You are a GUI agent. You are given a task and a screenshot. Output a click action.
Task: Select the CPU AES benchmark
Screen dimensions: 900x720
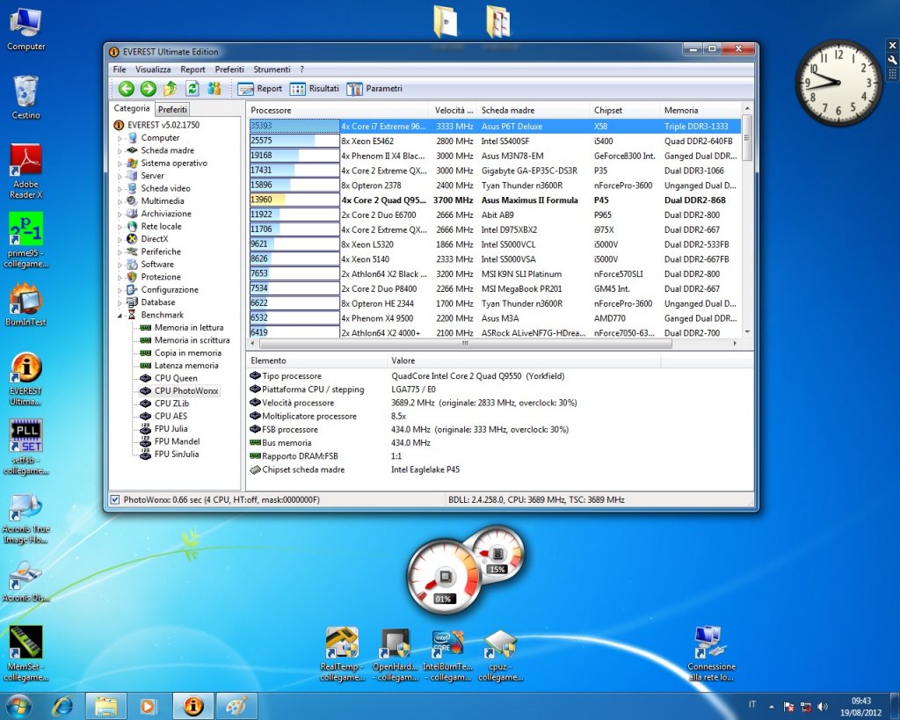pyautogui.click(x=171, y=416)
